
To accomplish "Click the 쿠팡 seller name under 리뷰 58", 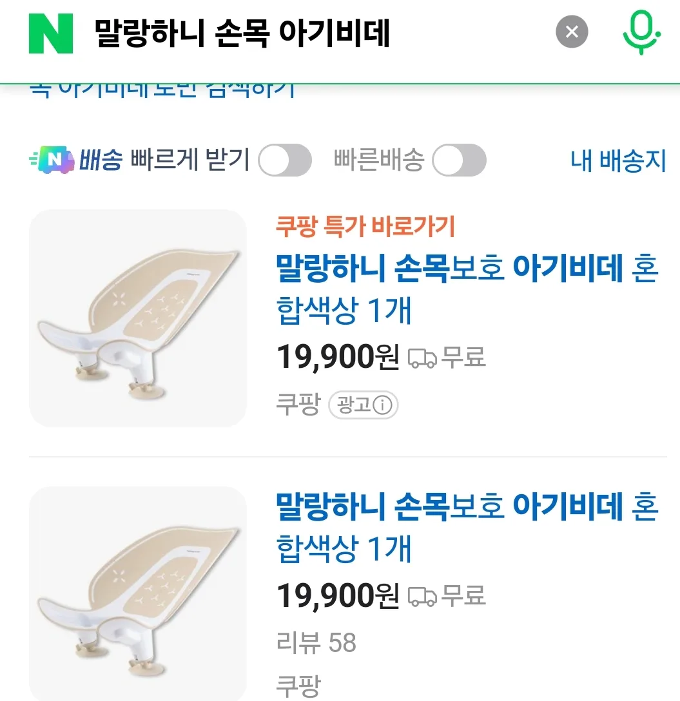I will [x=298, y=685].
